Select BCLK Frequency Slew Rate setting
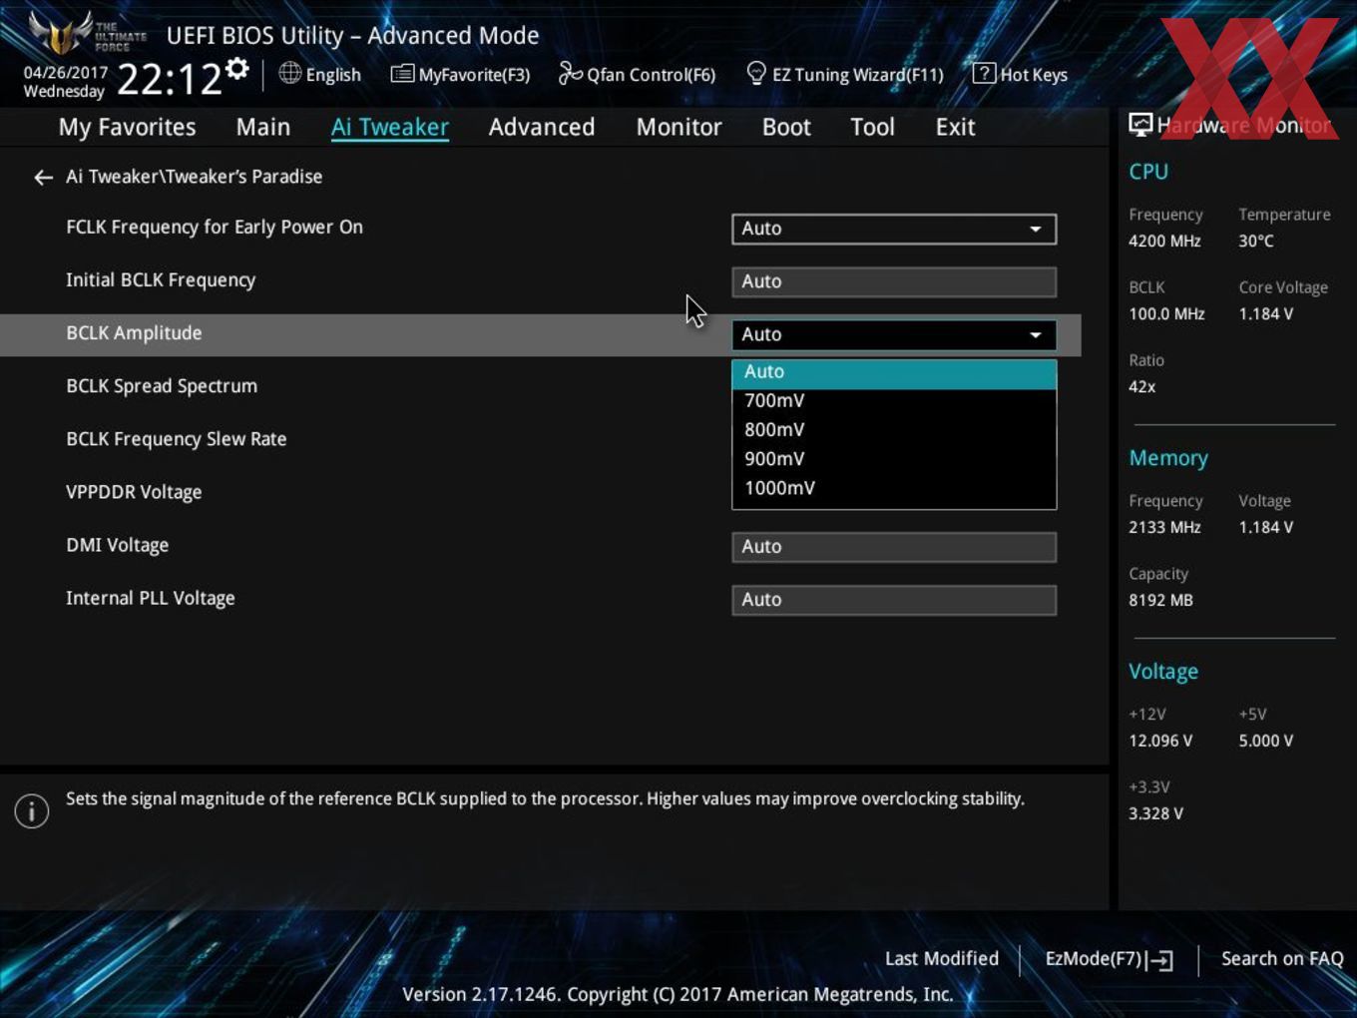 tap(177, 439)
